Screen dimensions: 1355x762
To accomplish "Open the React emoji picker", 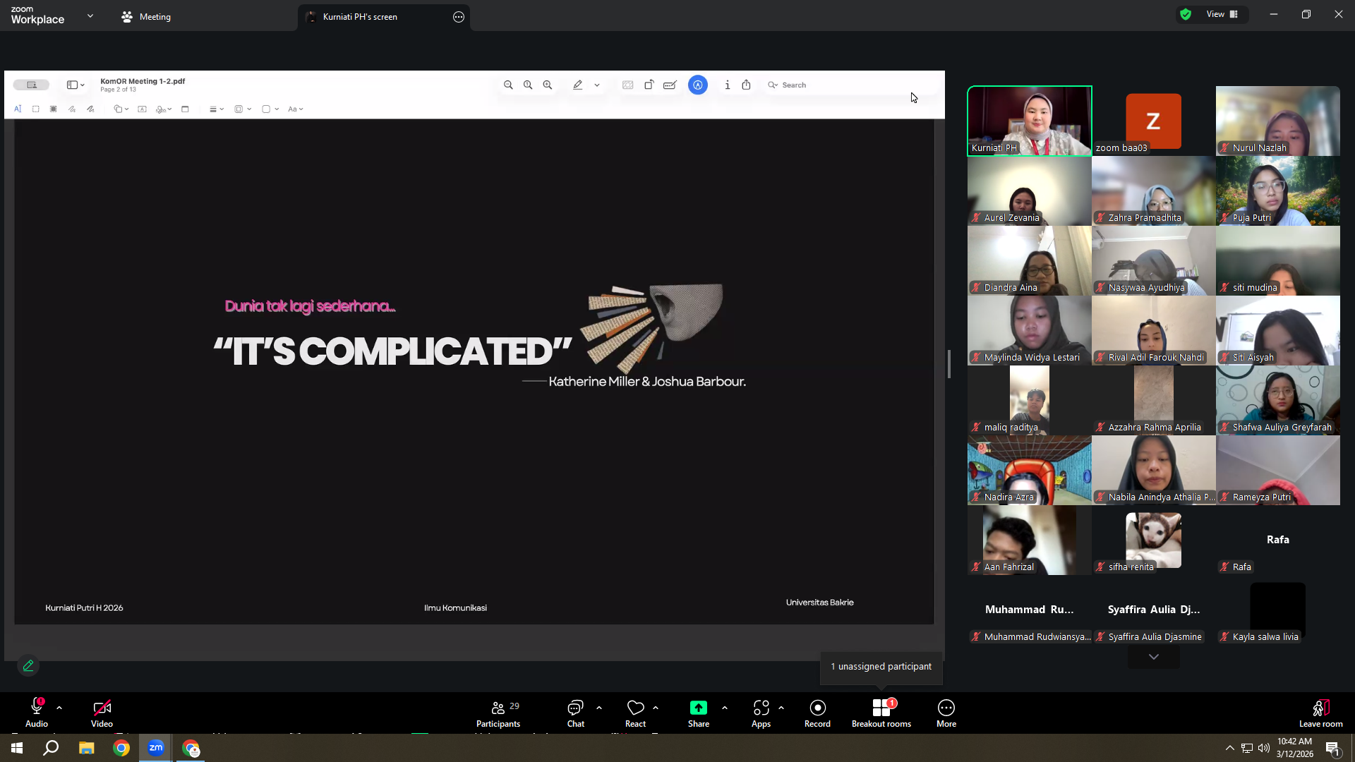I will pos(635,713).
